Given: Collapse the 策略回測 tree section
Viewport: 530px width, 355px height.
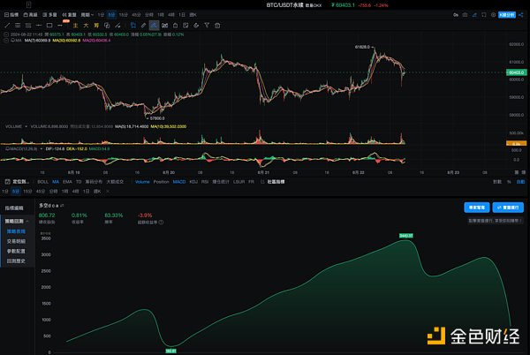Looking at the screenshot, I should tap(27, 222).
